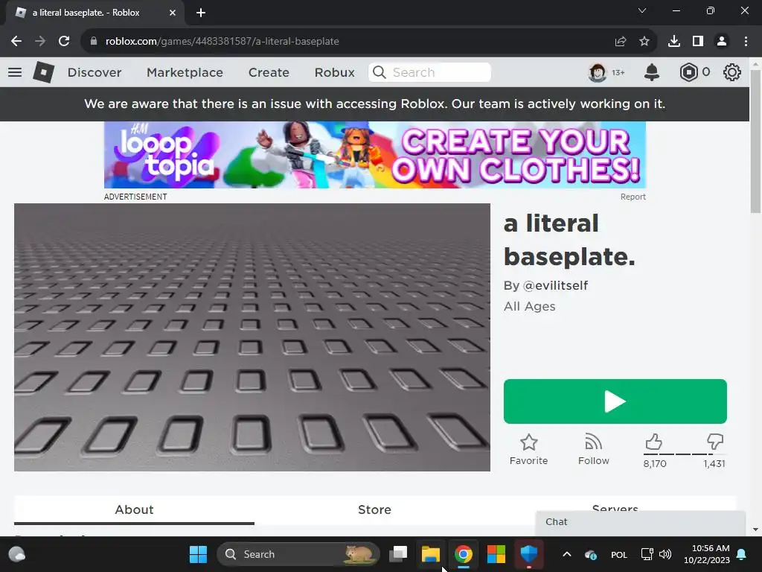
Task: Open the Create menu item
Action: coord(269,72)
